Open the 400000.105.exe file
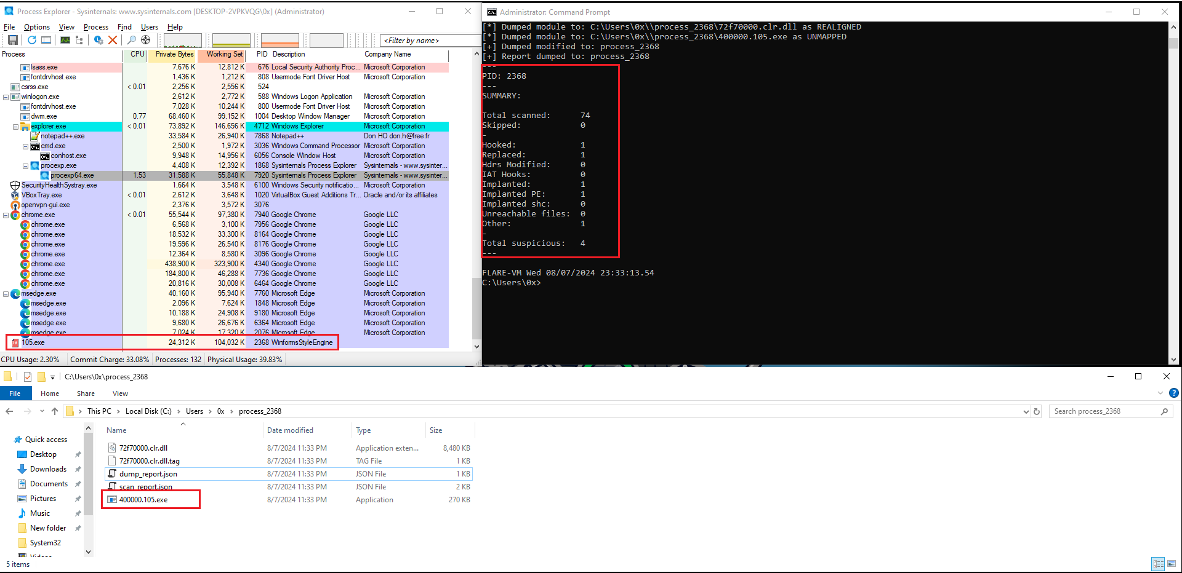The width and height of the screenshot is (1182, 573). point(143,500)
